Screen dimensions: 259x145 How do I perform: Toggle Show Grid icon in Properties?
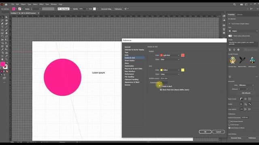pyautogui.click(x=246, y=99)
